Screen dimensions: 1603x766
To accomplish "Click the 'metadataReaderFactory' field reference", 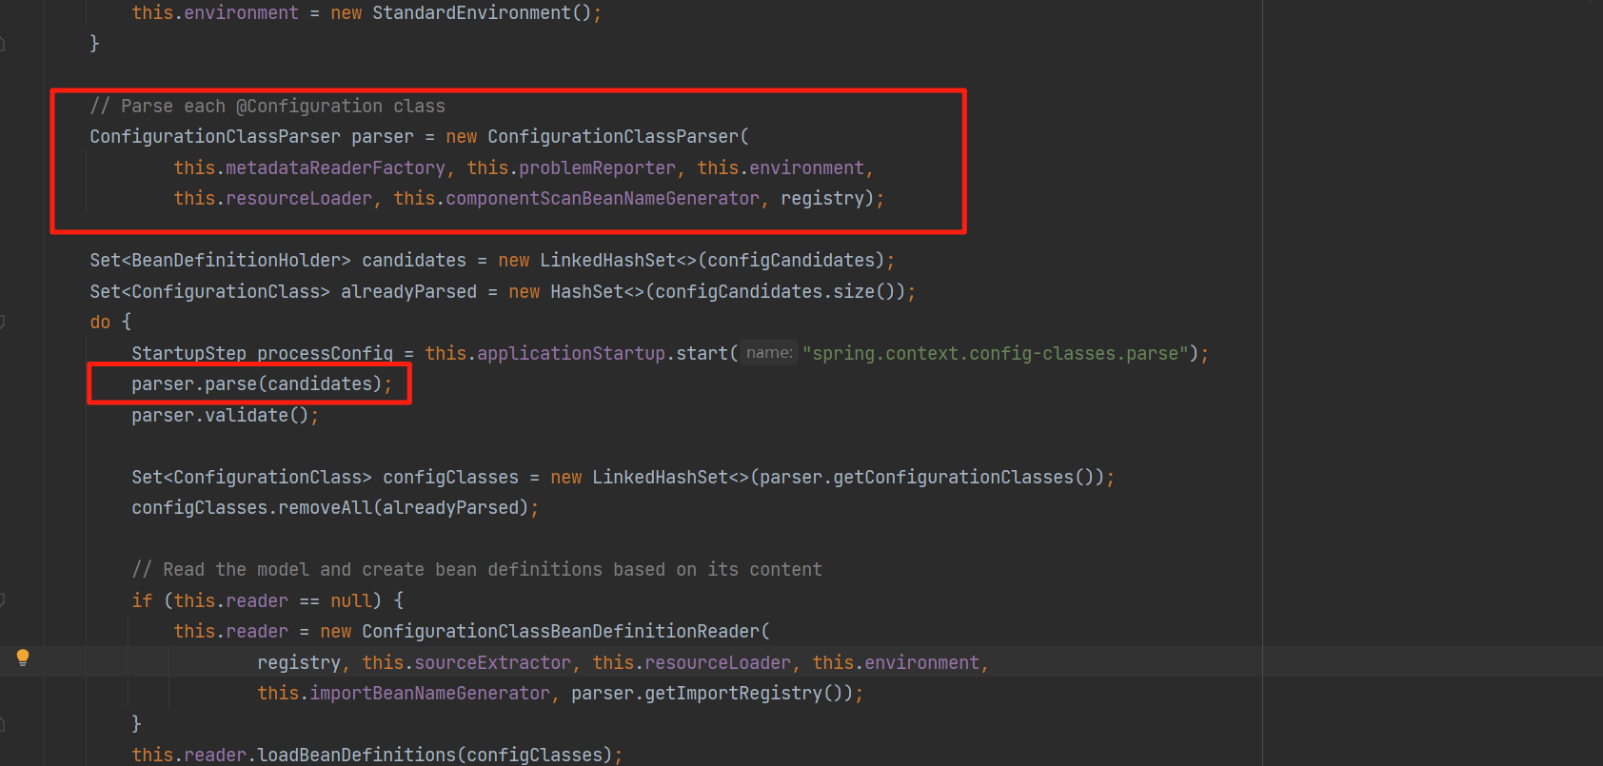I will click(335, 168).
